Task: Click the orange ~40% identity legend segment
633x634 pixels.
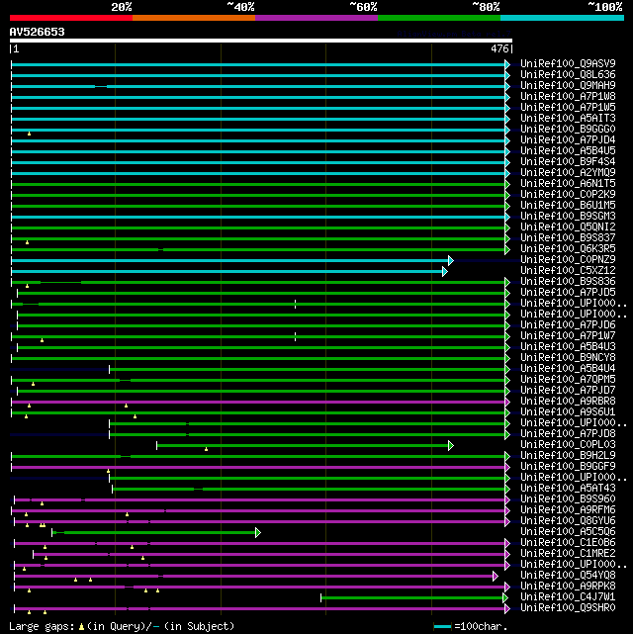Action: click(x=194, y=18)
